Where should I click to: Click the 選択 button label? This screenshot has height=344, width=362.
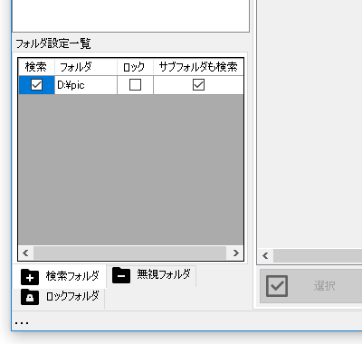pos(324,286)
